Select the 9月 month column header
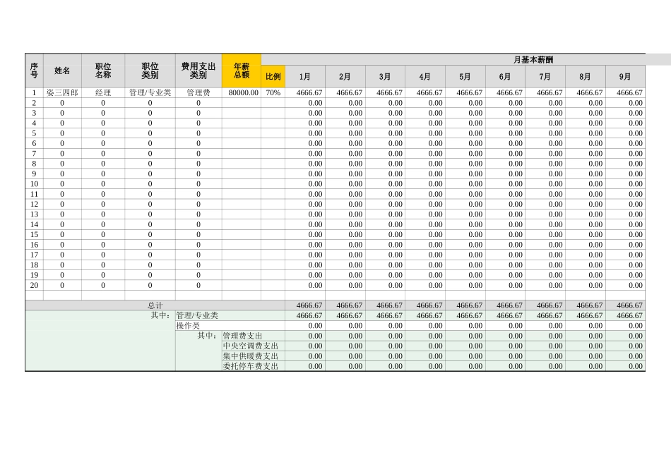Image resolution: width=671 pixels, height=474 pixels. pos(627,76)
